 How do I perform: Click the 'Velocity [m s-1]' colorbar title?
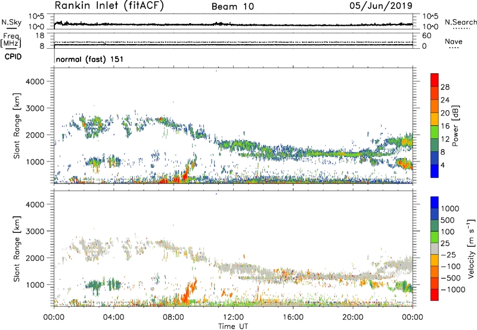[471, 248]
